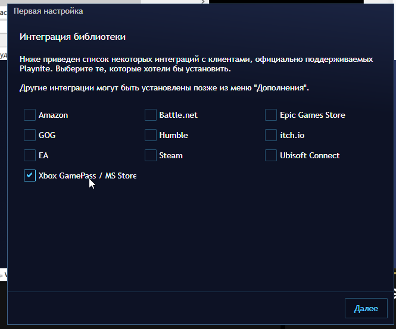Click the Xbox GamePass / MS Store label
This screenshot has width=396, height=329.
88,176
